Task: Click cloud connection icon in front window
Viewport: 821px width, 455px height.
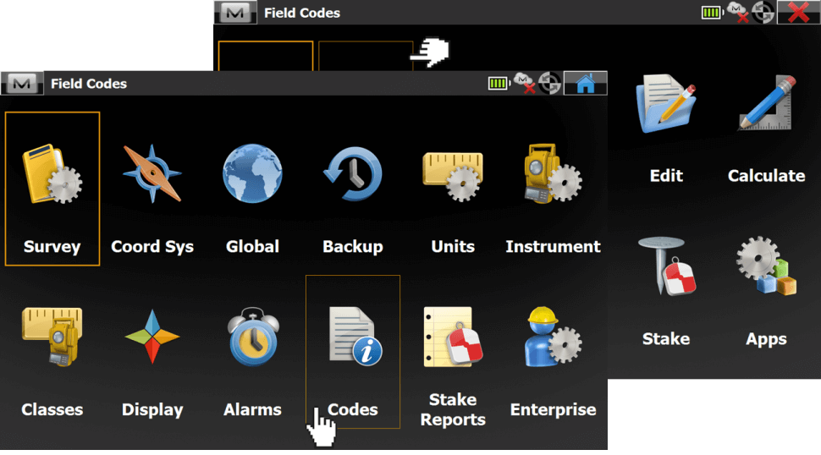Action: (x=524, y=83)
